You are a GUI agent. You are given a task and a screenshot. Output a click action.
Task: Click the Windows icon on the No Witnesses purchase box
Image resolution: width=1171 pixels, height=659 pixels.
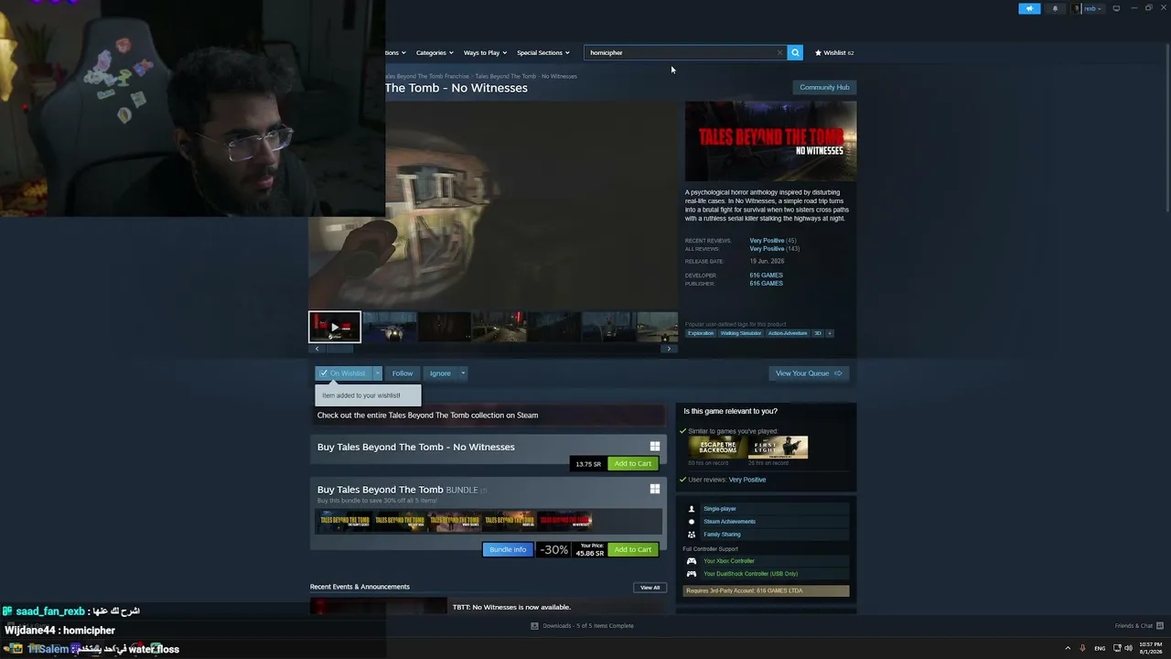pos(655,447)
